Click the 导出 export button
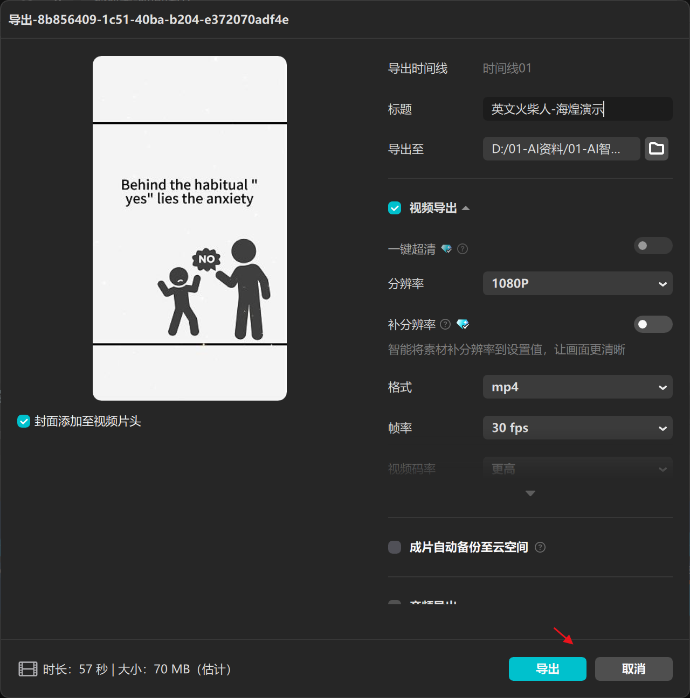 [x=547, y=669]
